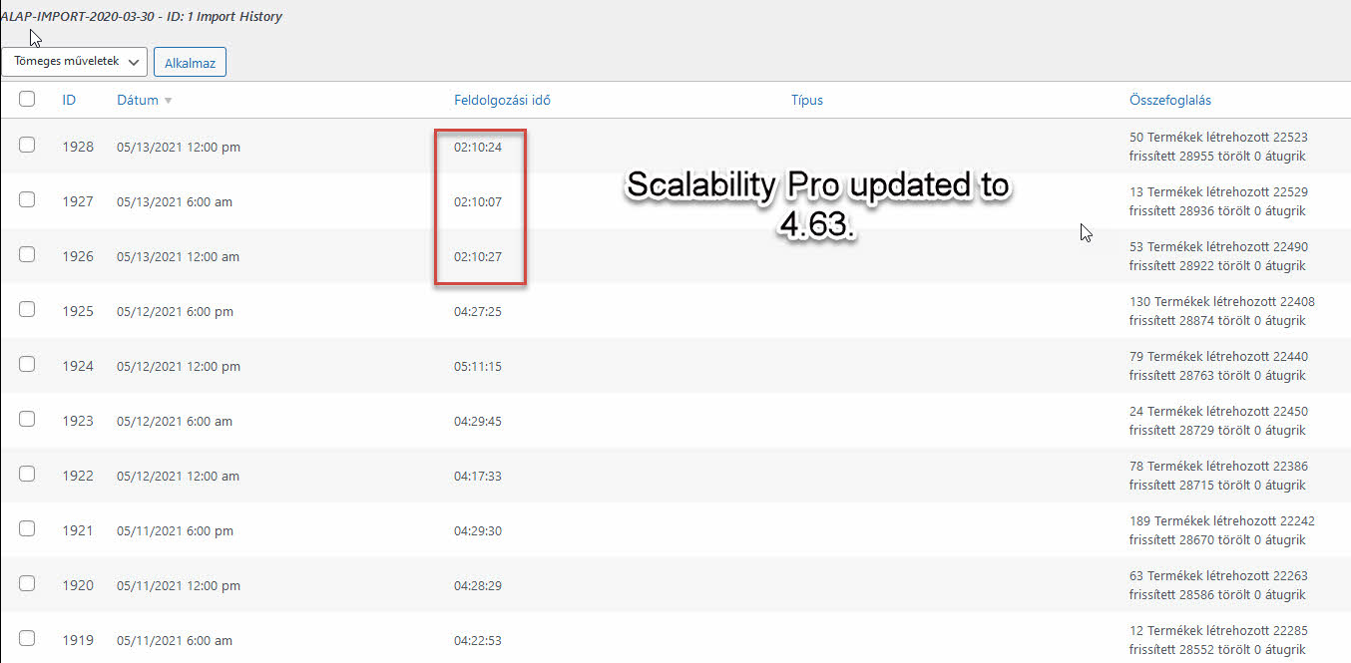1351x663 pixels.
Task: Click the processing time 04:27:25 value
Action: point(477,311)
